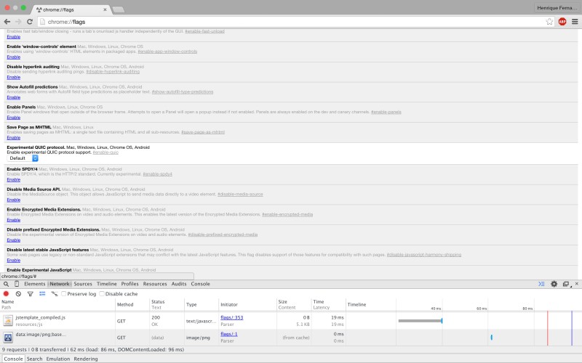Toggle the network request waterfall icon
582x363 pixels.
pyautogui.click(x=54, y=294)
